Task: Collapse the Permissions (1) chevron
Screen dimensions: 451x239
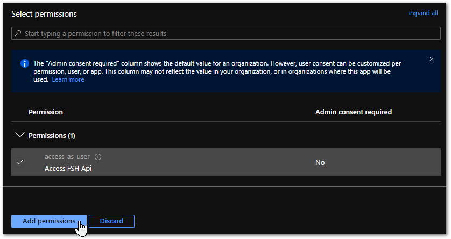Action: coord(20,135)
